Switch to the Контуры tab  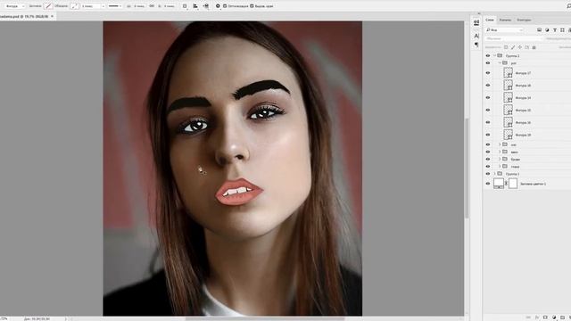[524, 20]
